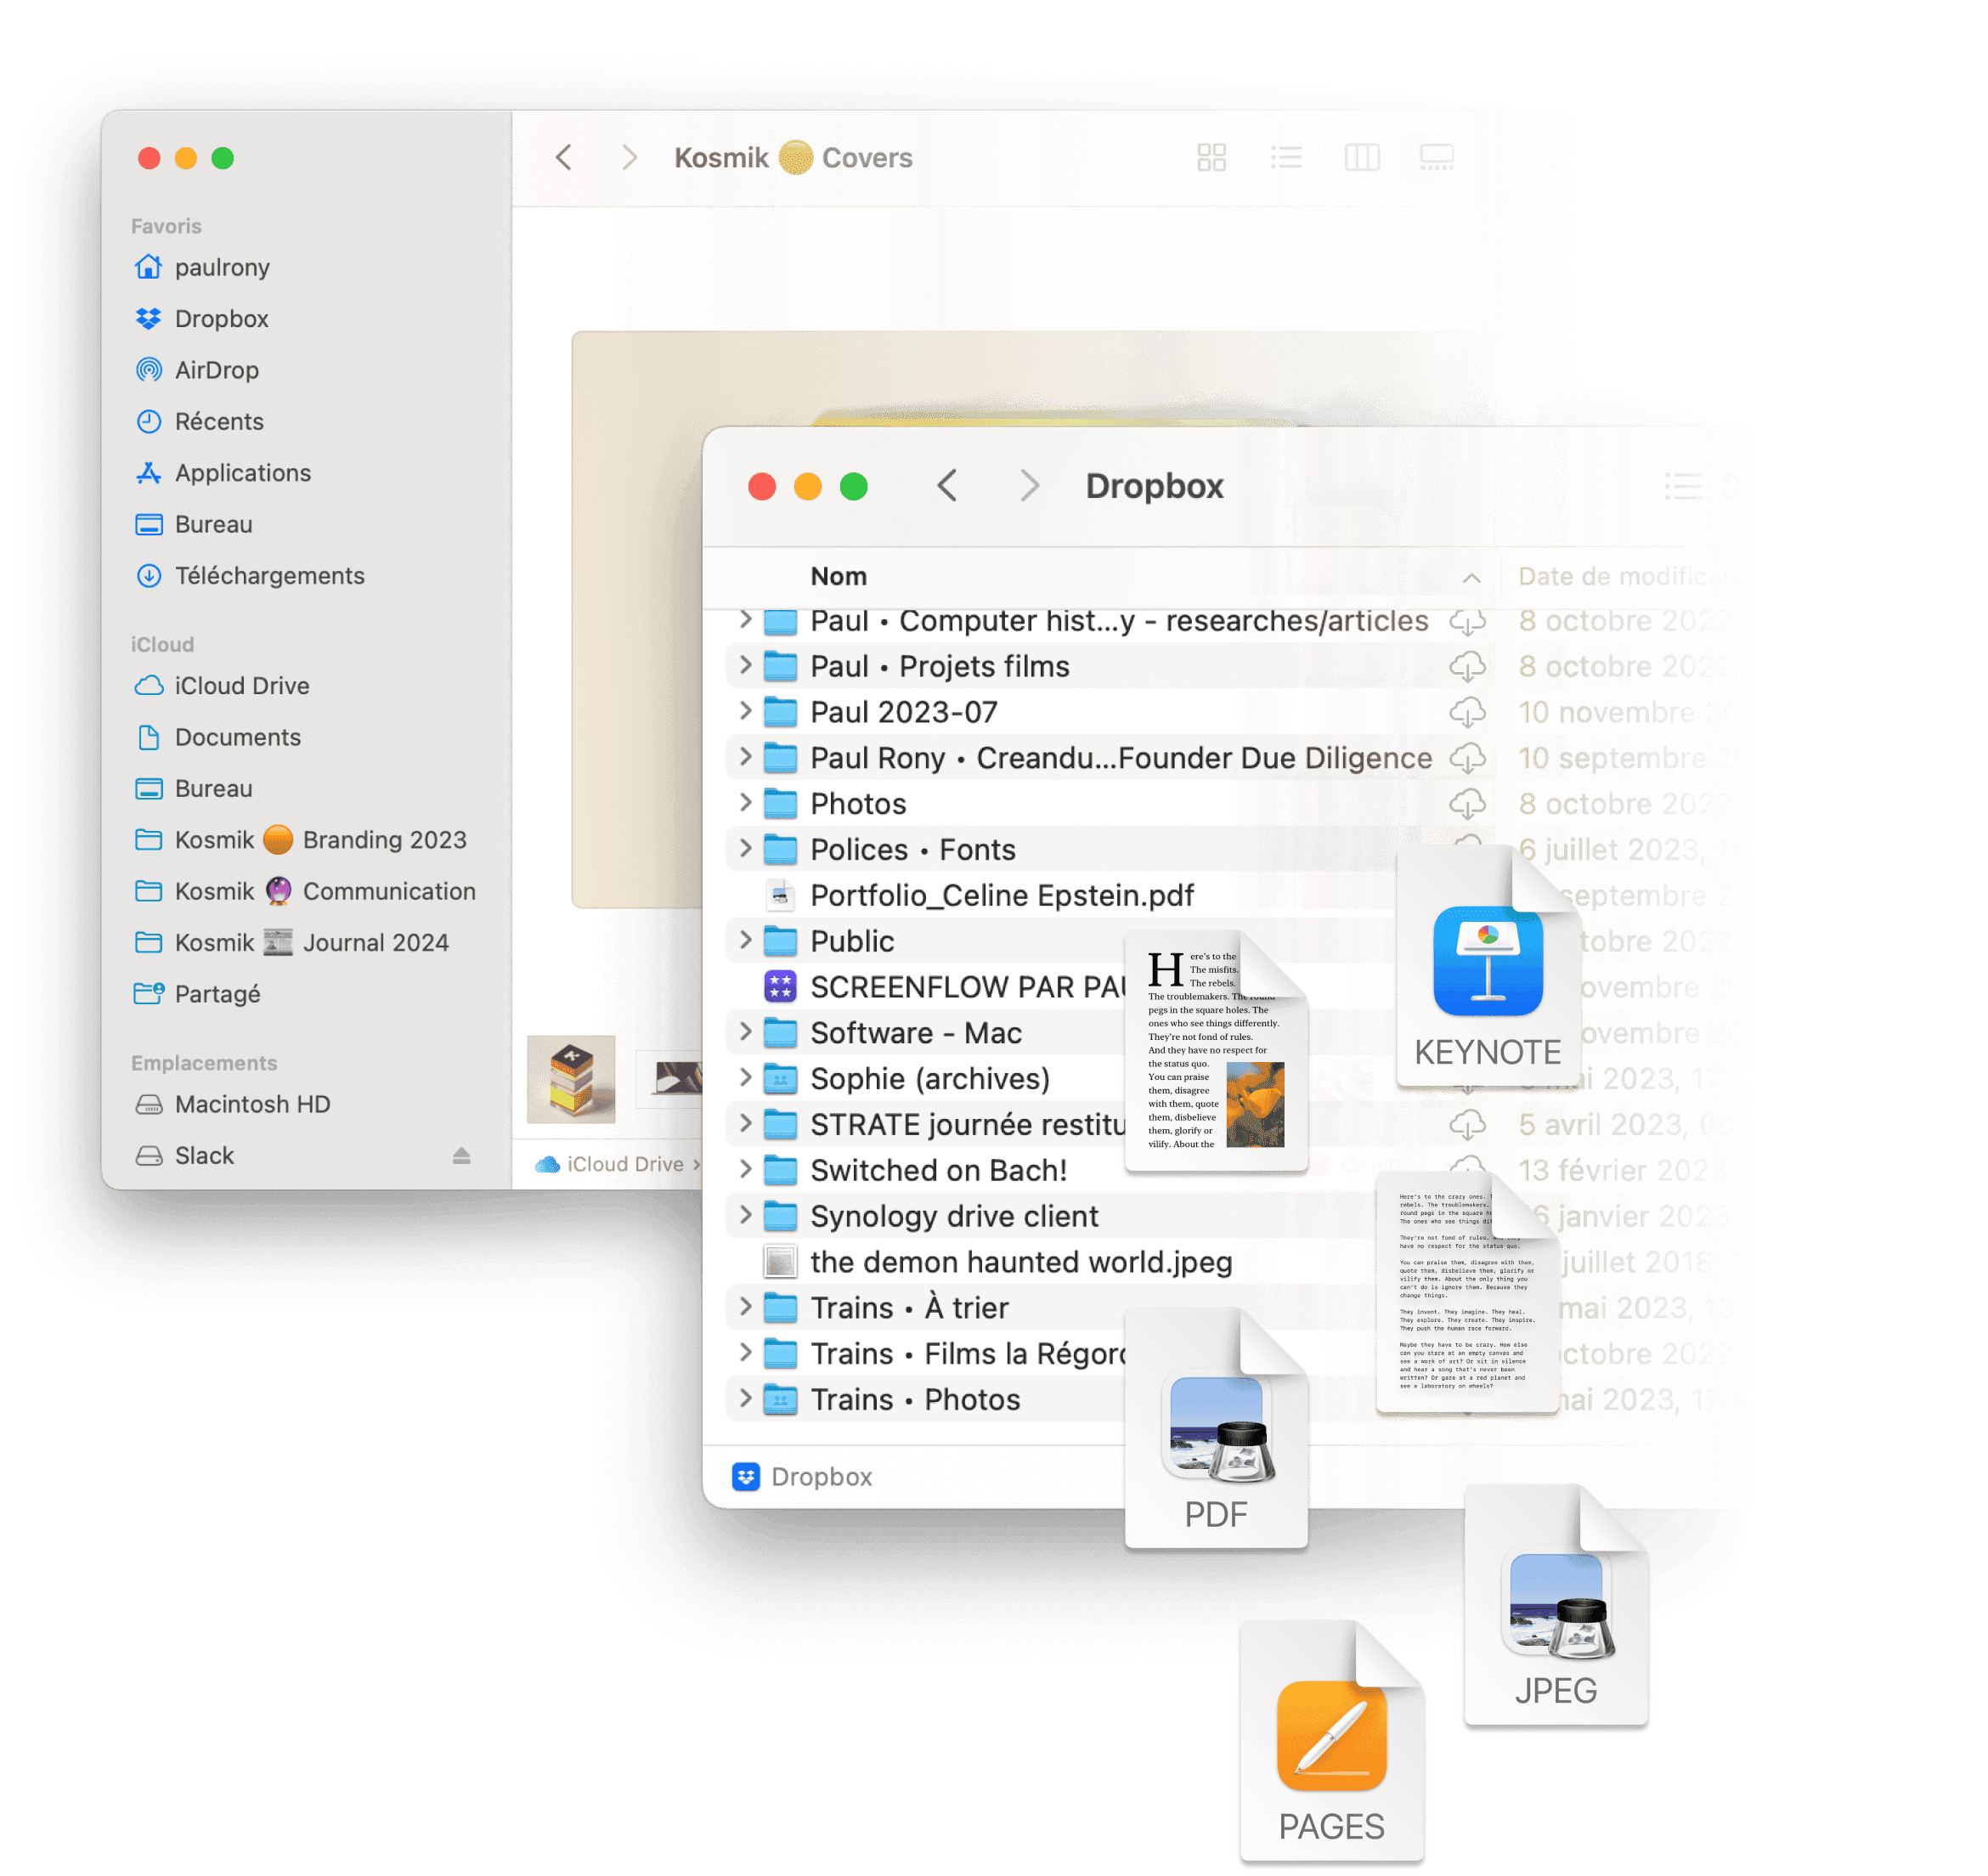Select Portfolio_Celine Epstein.pdf file

pos(1001,896)
